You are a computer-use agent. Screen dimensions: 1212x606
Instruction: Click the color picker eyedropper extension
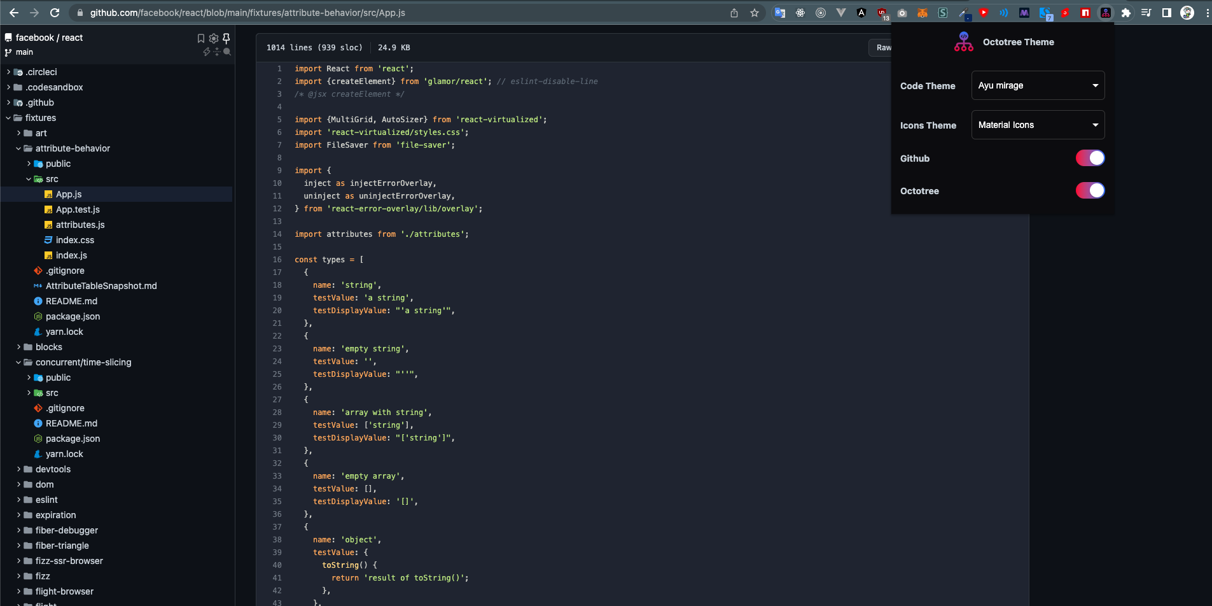(x=963, y=13)
